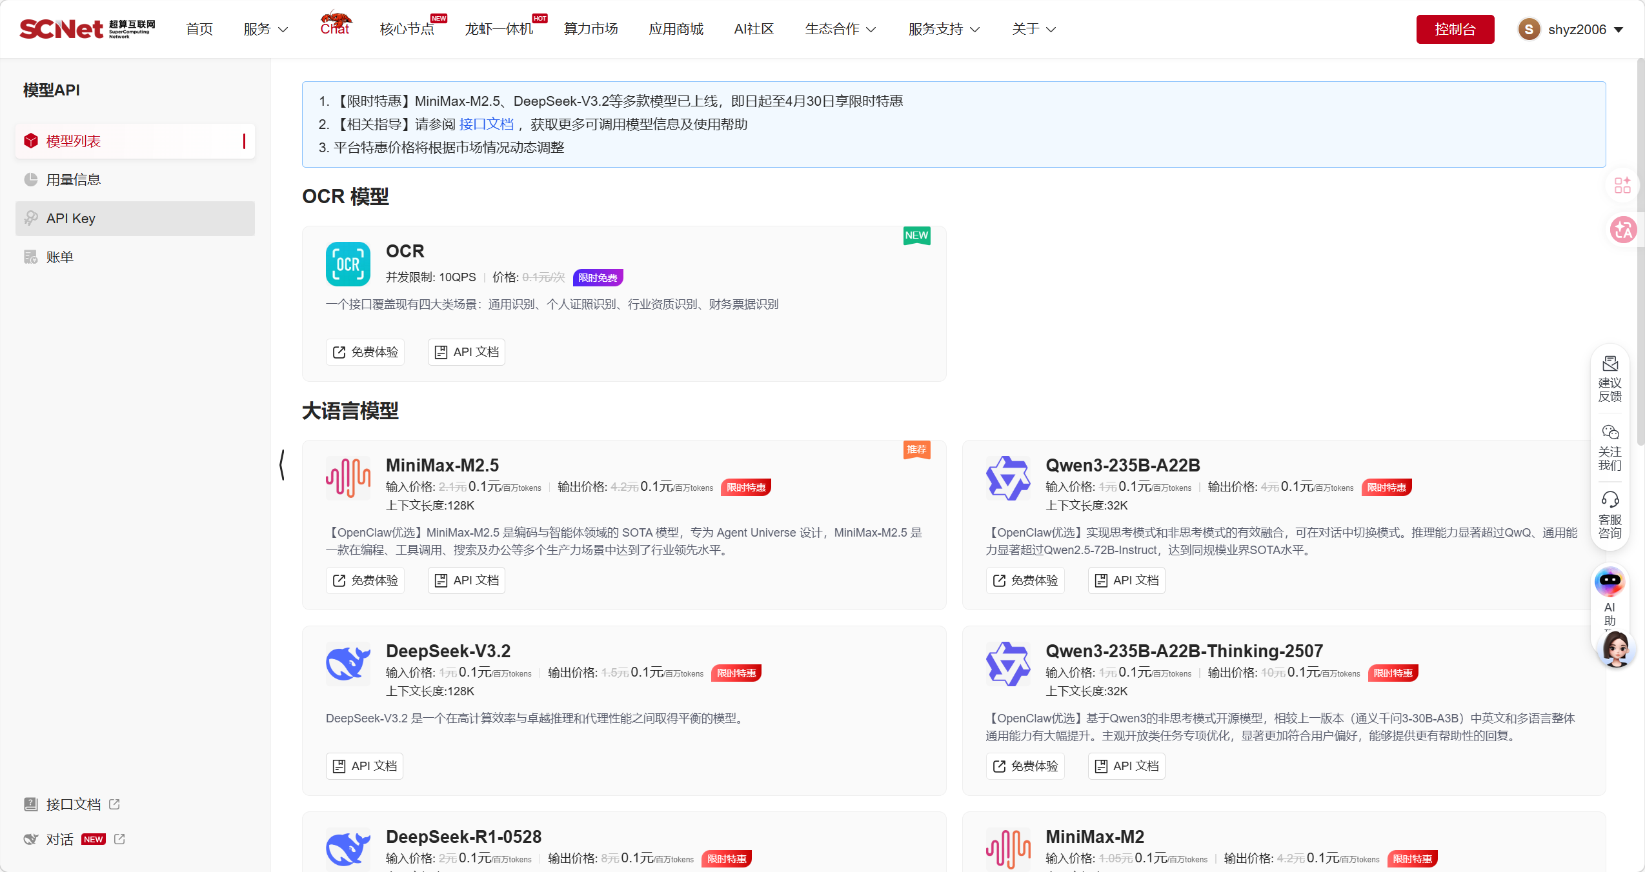The image size is (1645, 872).
Task: Click 免费体验 for Qwen3-235B-A22B-Thinking-2507
Action: click(x=1025, y=766)
